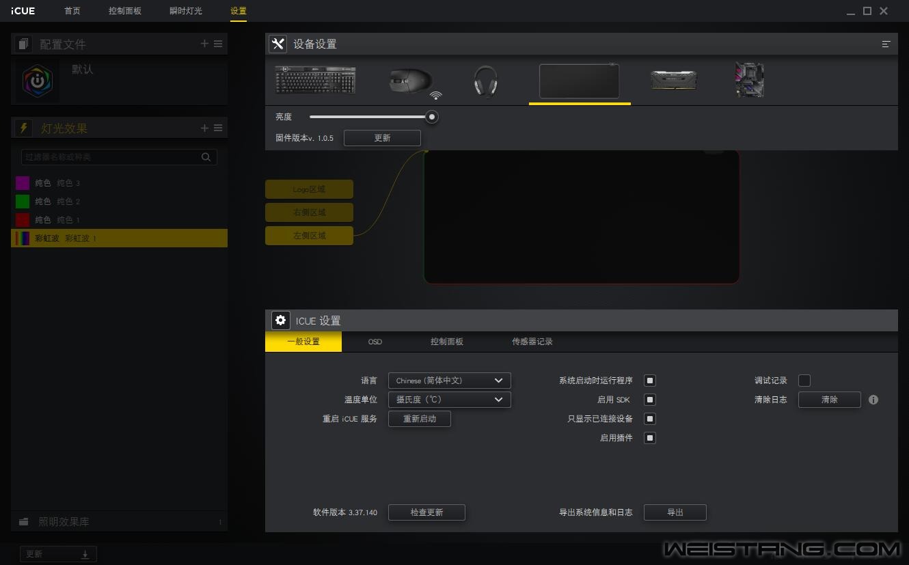
Task: Open the 灯光效果 list menu icon
Action: pos(218,128)
